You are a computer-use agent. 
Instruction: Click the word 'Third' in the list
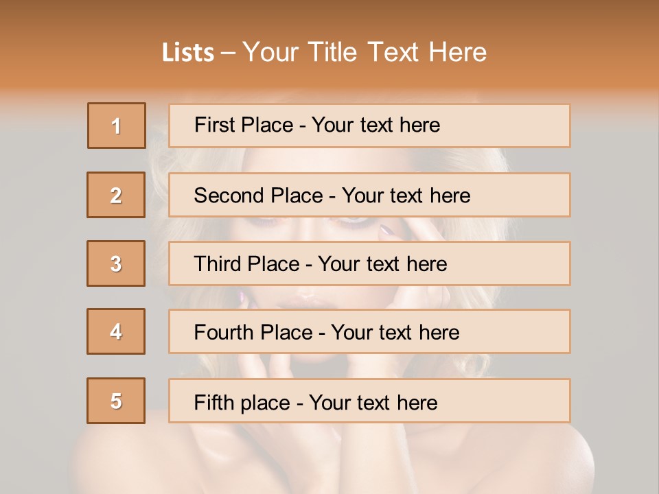pyautogui.click(x=217, y=264)
